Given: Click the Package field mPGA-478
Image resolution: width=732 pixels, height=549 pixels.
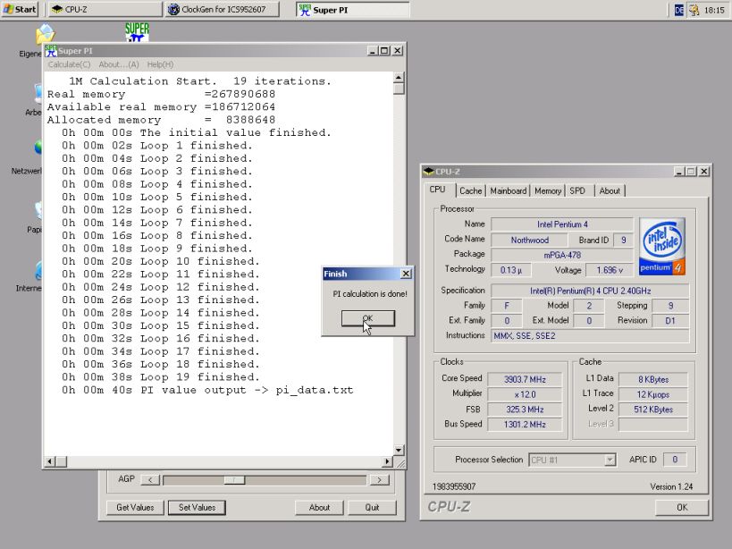Looking at the screenshot, I should pos(562,255).
